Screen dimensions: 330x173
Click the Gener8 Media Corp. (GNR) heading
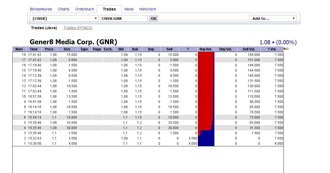(x=73, y=42)
